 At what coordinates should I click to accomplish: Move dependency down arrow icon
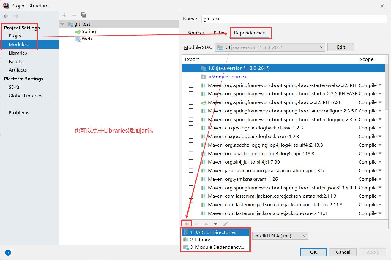pyautogui.click(x=216, y=224)
